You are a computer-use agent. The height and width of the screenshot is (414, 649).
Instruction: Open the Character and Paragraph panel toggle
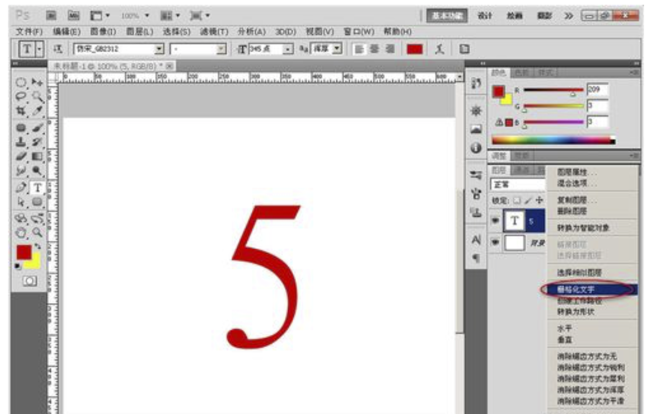[x=464, y=49]
